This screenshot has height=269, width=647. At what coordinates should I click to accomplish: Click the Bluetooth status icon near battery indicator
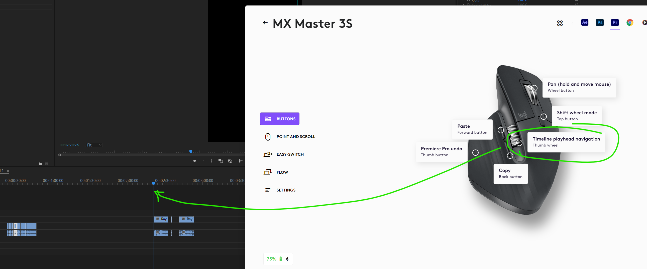287,259
